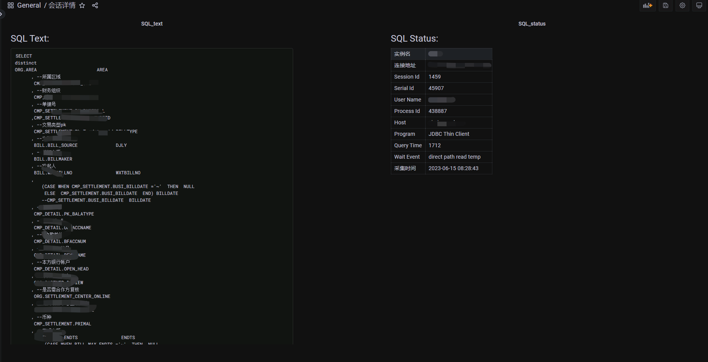Click CMP_SETTLEMENT.PRIMAL in the SQL text
The height and width of the screenshot is (362, 708).
coord(63,324)
